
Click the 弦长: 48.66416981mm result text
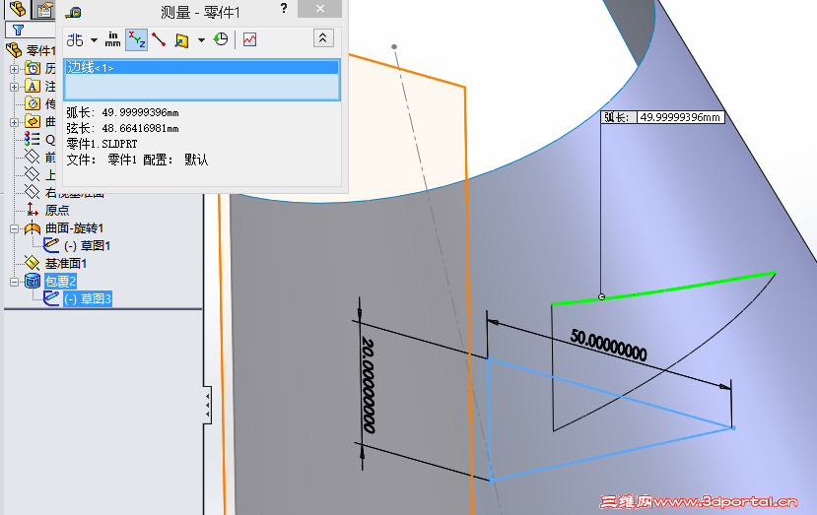click(x=122, y=128)
